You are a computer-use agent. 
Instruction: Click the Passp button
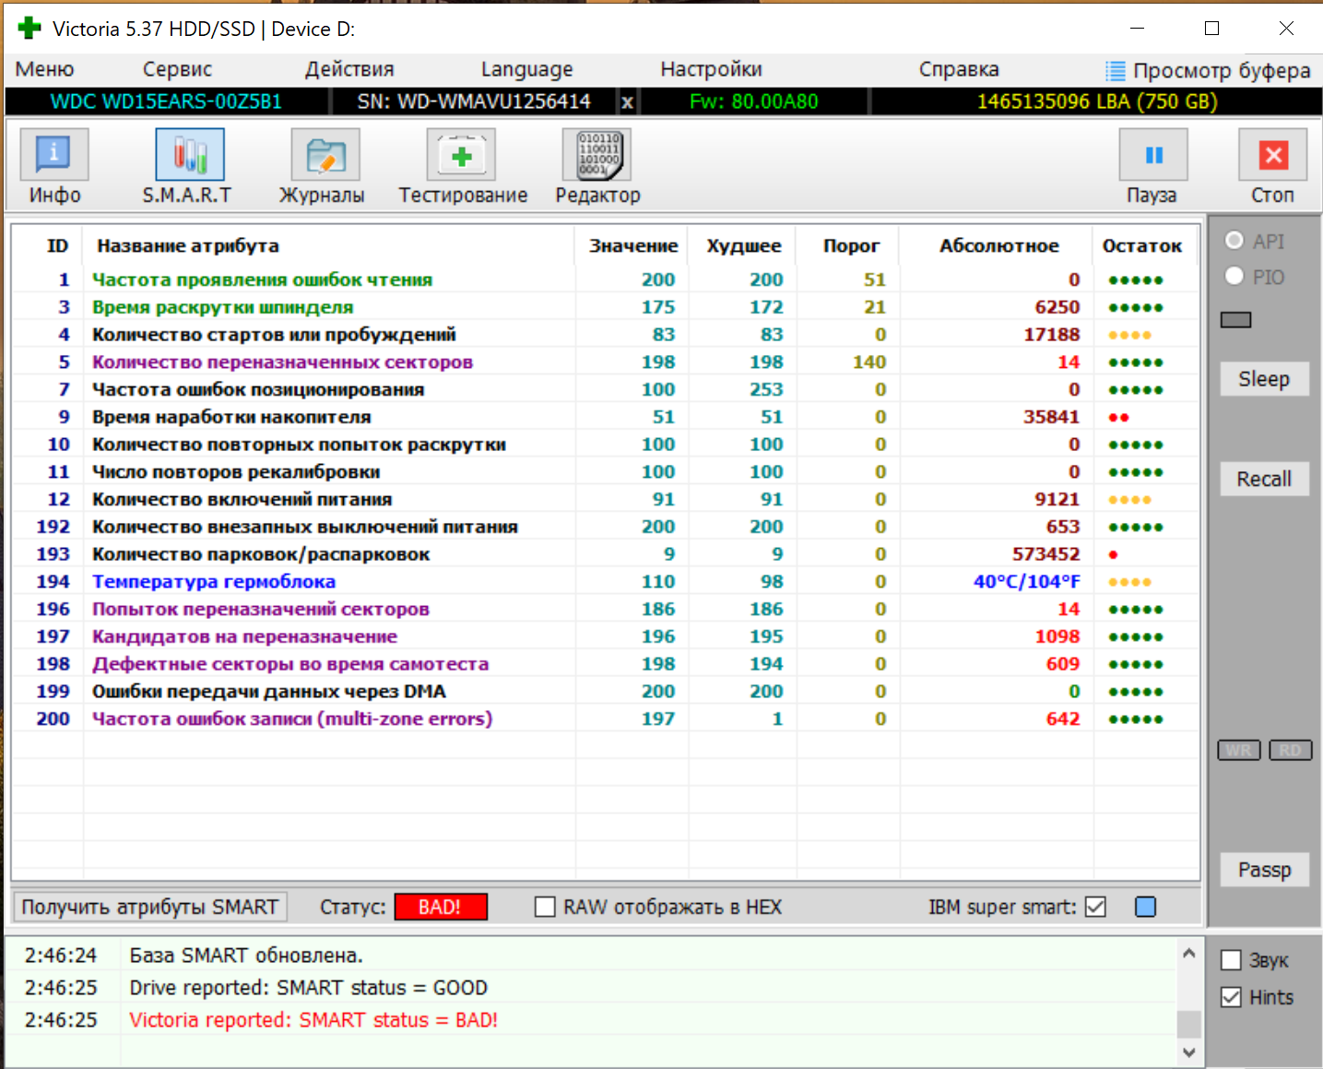click(x=1264, y=870)
